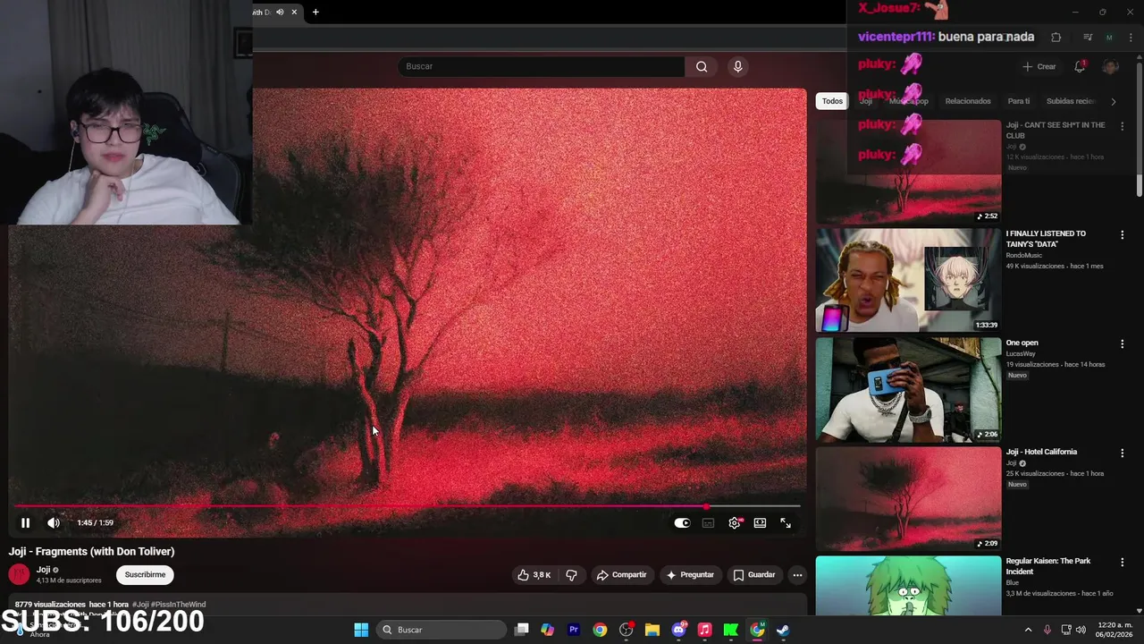Subscribe with the Suscribirme button
The width and height of the screenshot is (1144, 644).
click(145, 575)
